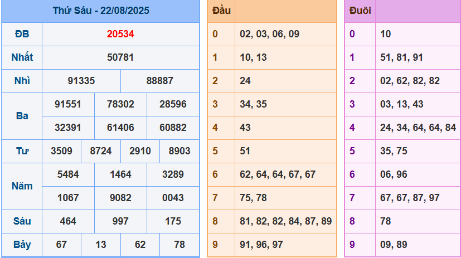Select Đầu row 1 values 10, 13
The width and height of the screenshot is (461, 258).
253,57
